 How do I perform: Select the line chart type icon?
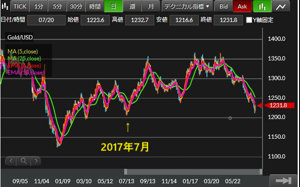[281, 6]
